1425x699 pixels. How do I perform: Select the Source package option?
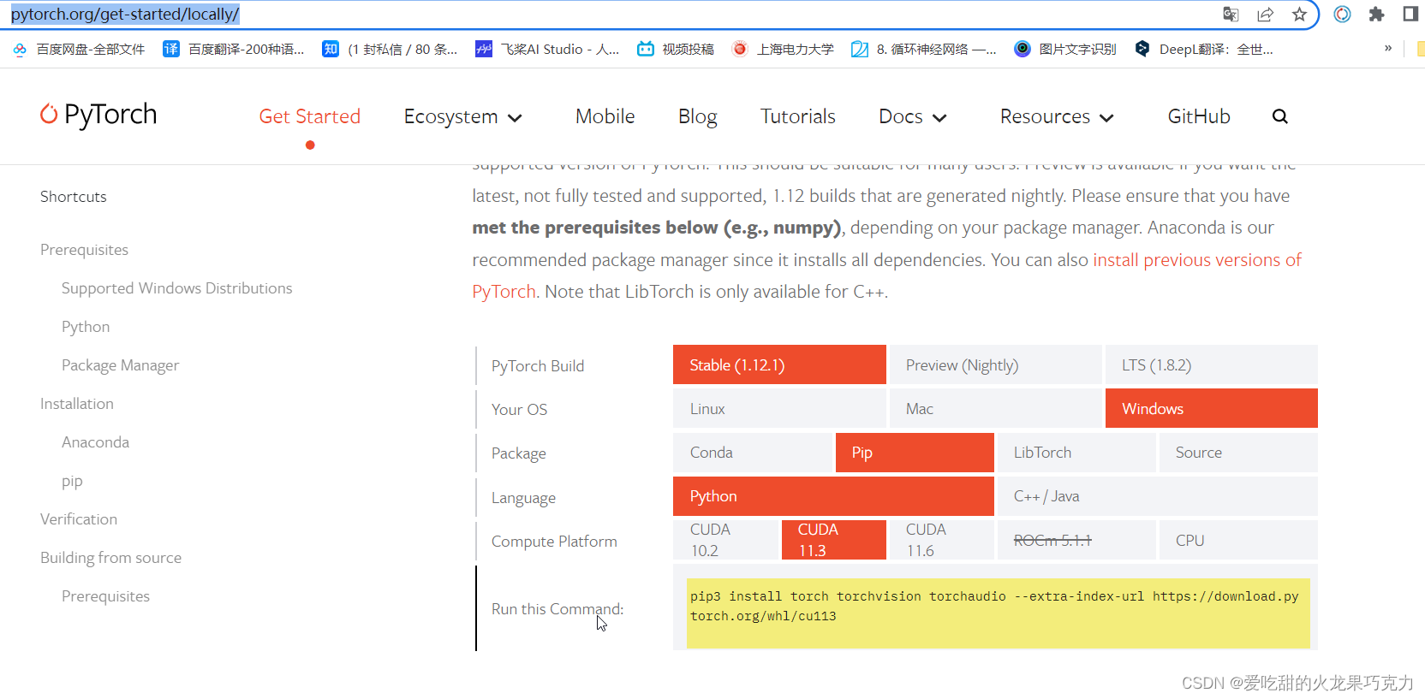pyautogui.click(x=1238, y=452)
